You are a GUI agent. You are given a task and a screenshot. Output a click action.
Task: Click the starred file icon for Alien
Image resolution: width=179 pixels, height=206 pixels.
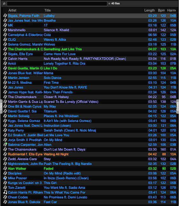point(5,144)
